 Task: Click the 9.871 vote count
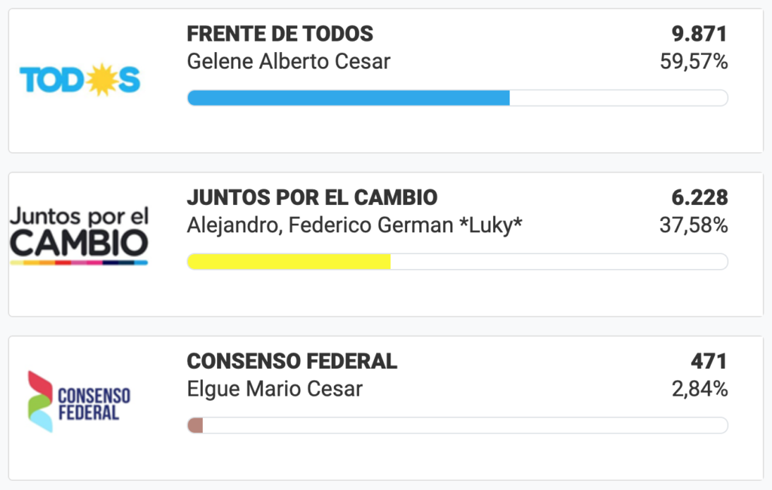click(x=700, y=34)
